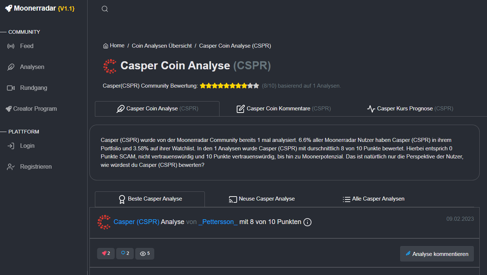Viewport: 487px width, 275px height.
Task: Click the Casper red logo beside page title
Action: [x=110, y=66]
